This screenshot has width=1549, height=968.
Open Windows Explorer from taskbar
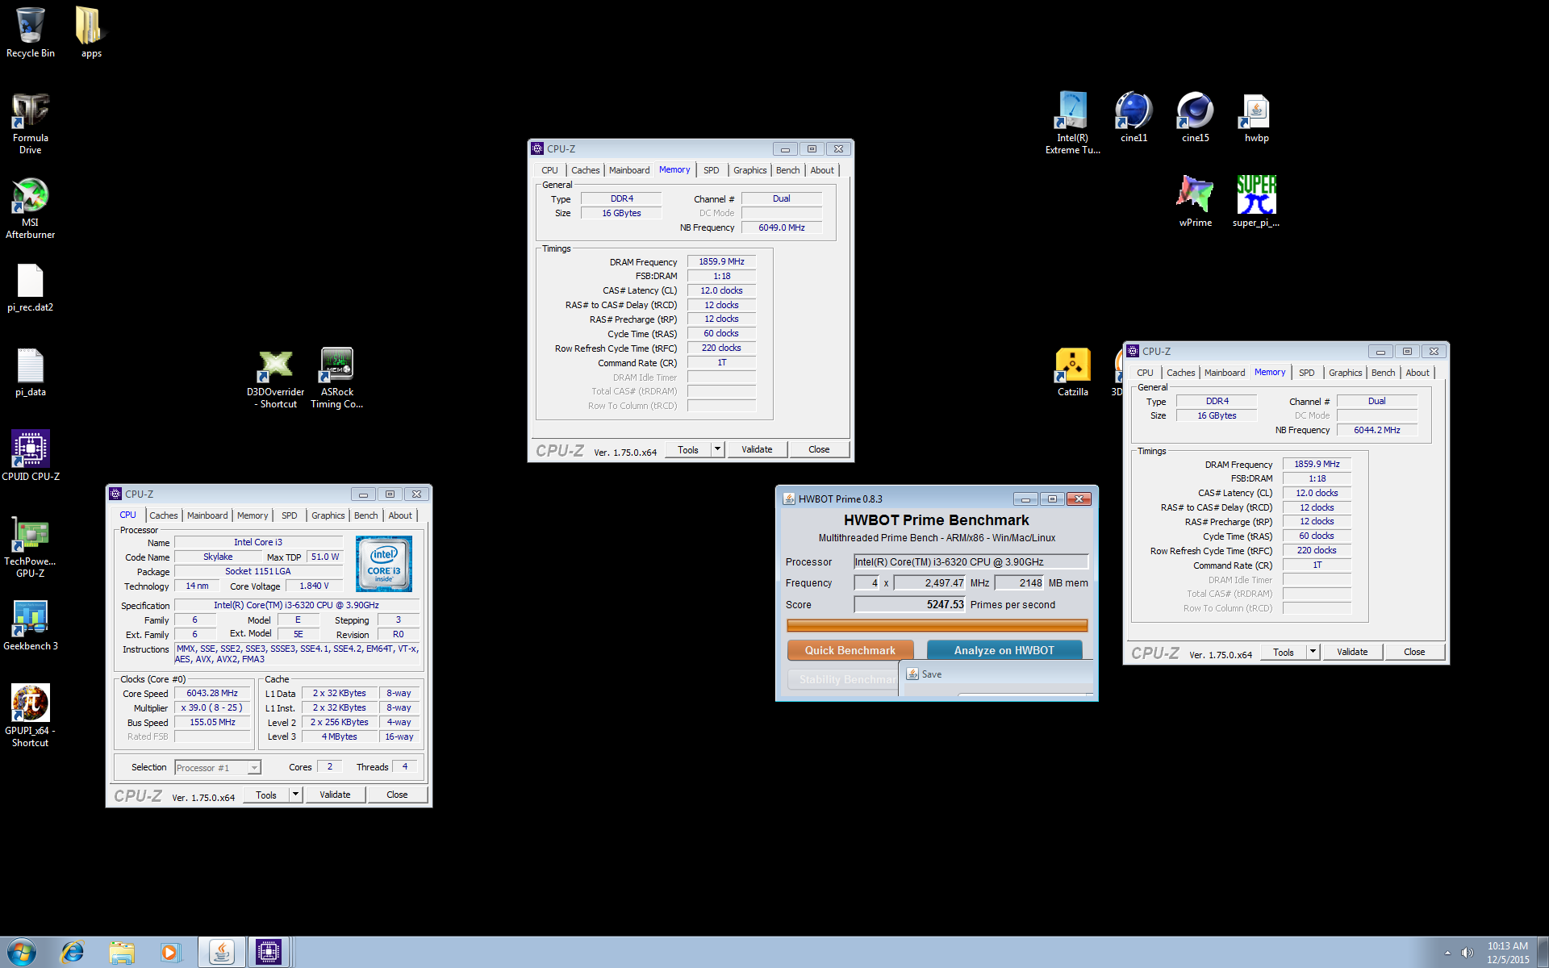point(122,953)
